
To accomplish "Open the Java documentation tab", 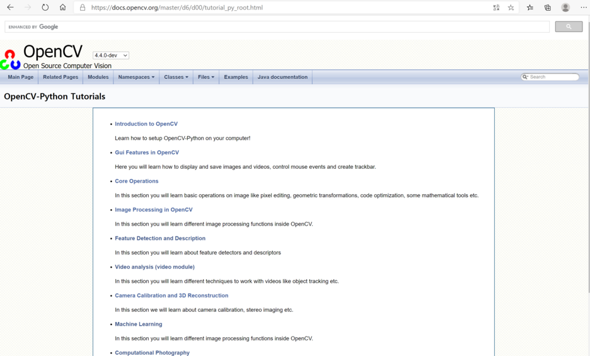I will click(282, 77).
